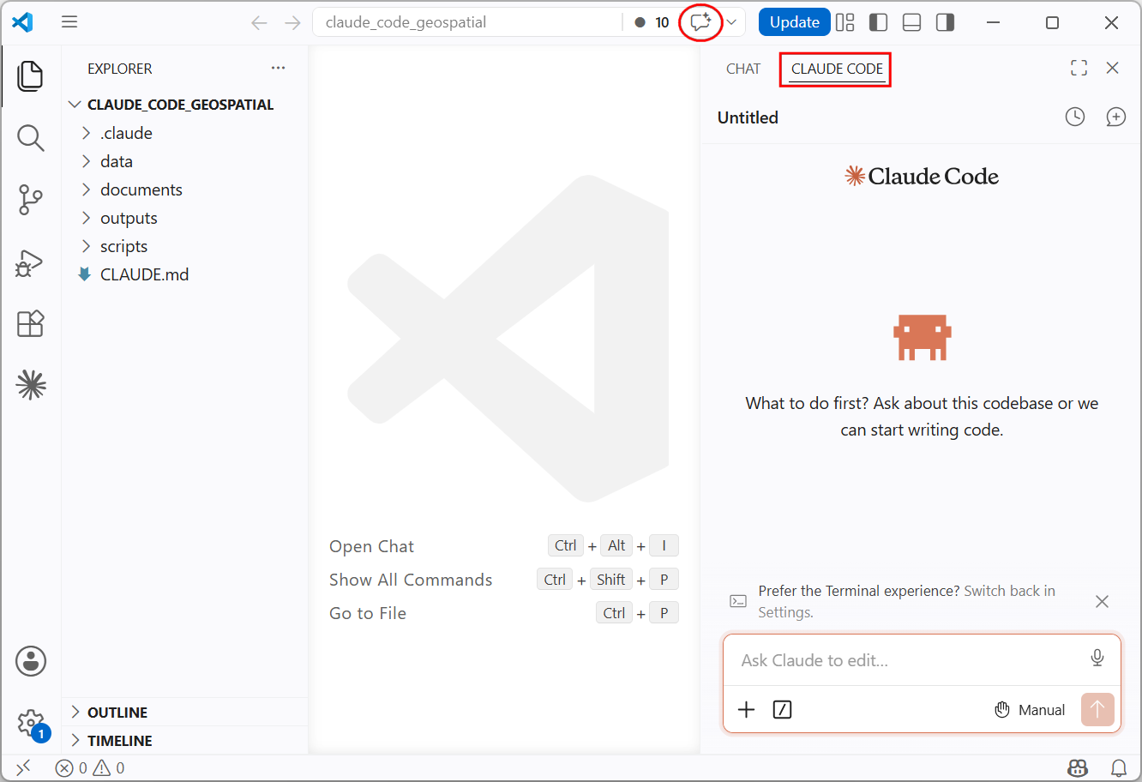Switch to the CHAT tab
This screenshot has height=782, width=1142.
tap(743, 69)
